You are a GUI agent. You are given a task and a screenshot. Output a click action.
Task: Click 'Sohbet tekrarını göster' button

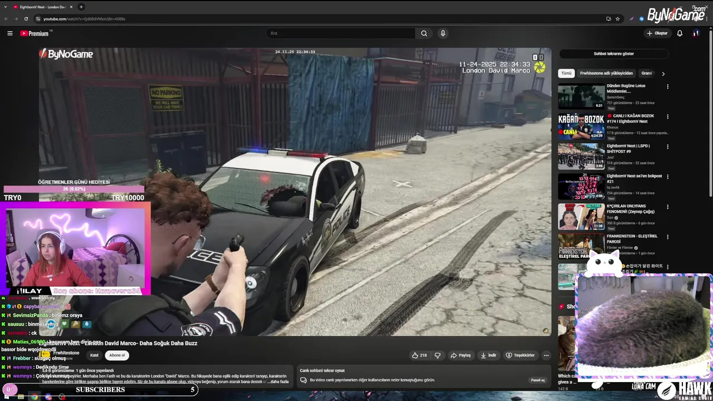tap(613, 54)
